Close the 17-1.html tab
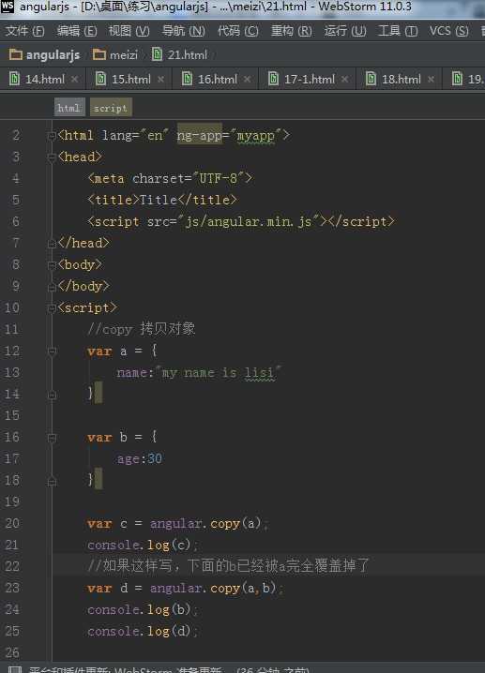The image size is (485, 673). click(345, 80)
